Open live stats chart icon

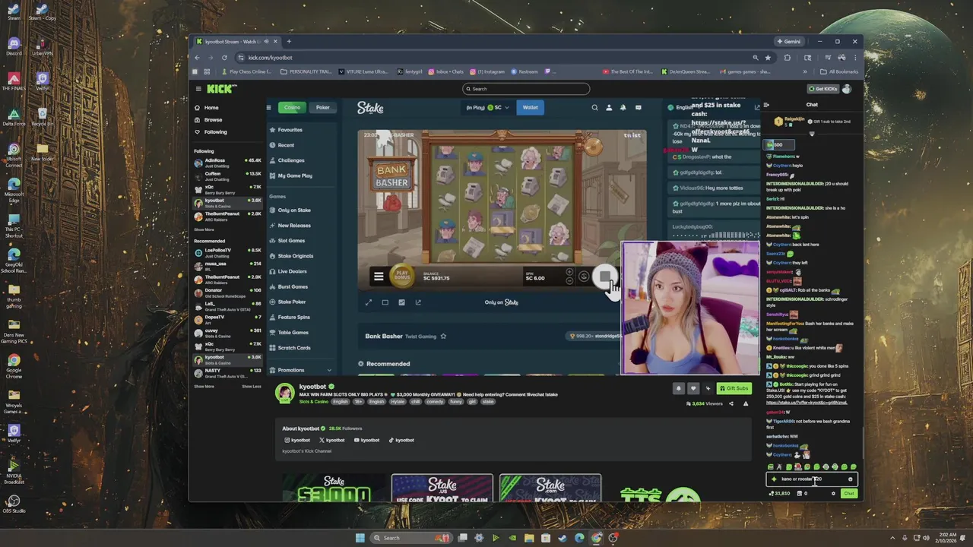[401, 302]
